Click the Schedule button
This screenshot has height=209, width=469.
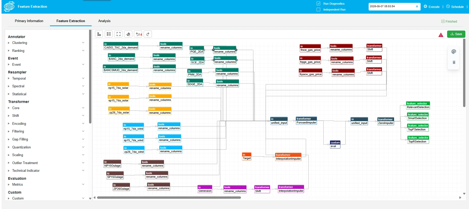455,7
